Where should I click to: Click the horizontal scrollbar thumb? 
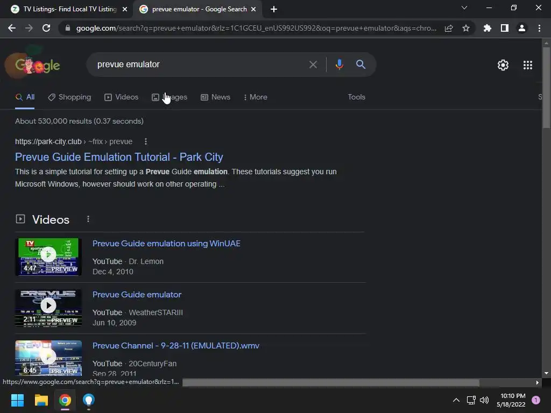[331, 382]
